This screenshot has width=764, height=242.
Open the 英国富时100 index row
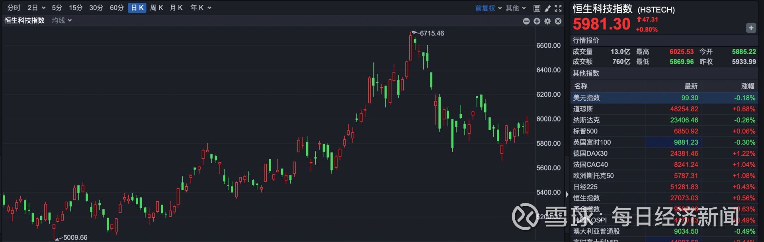point(664,142)
